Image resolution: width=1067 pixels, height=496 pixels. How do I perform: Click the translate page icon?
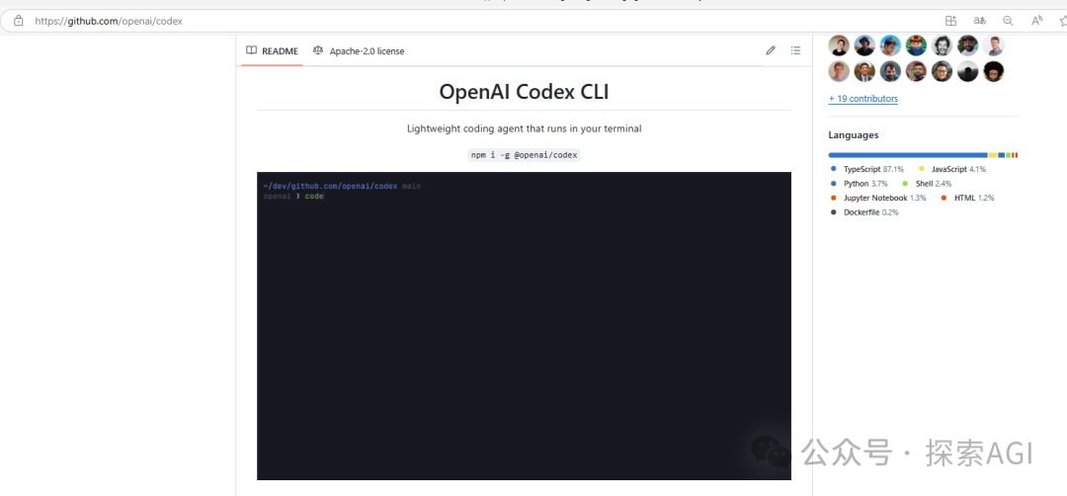pyautogui.click(x=980, y=21)
